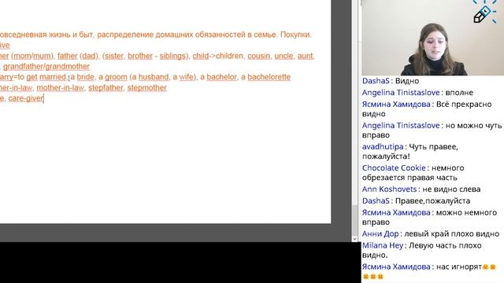Click the word 'bride' in the document
The width and height of the screenshot is (504, 283).
click(x=86, y=77)
